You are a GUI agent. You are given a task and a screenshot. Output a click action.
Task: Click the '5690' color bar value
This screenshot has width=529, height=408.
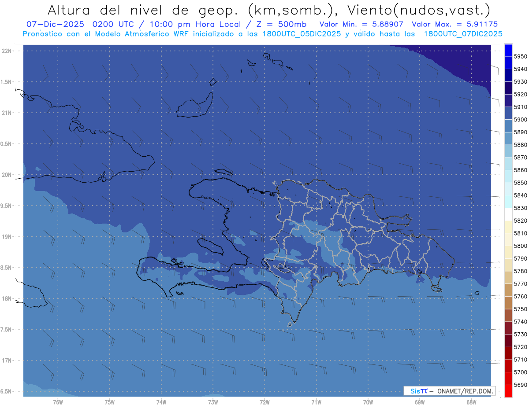[521, 385]
